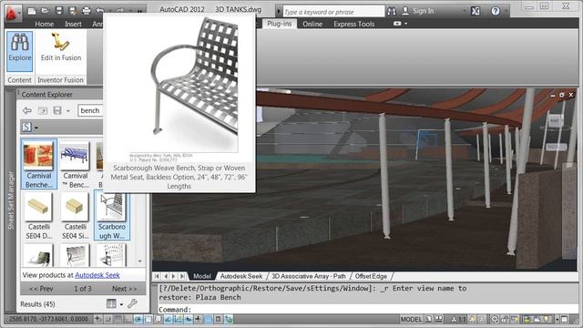Viewport: 583px width, 328px height.
Task: Toggle Object Snap in status bar
Action: (148, 319)
